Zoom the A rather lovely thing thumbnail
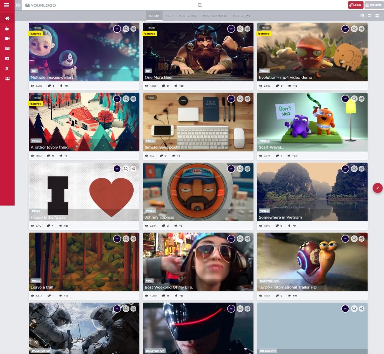The image size is (384, 354). [x=126, y=99]
